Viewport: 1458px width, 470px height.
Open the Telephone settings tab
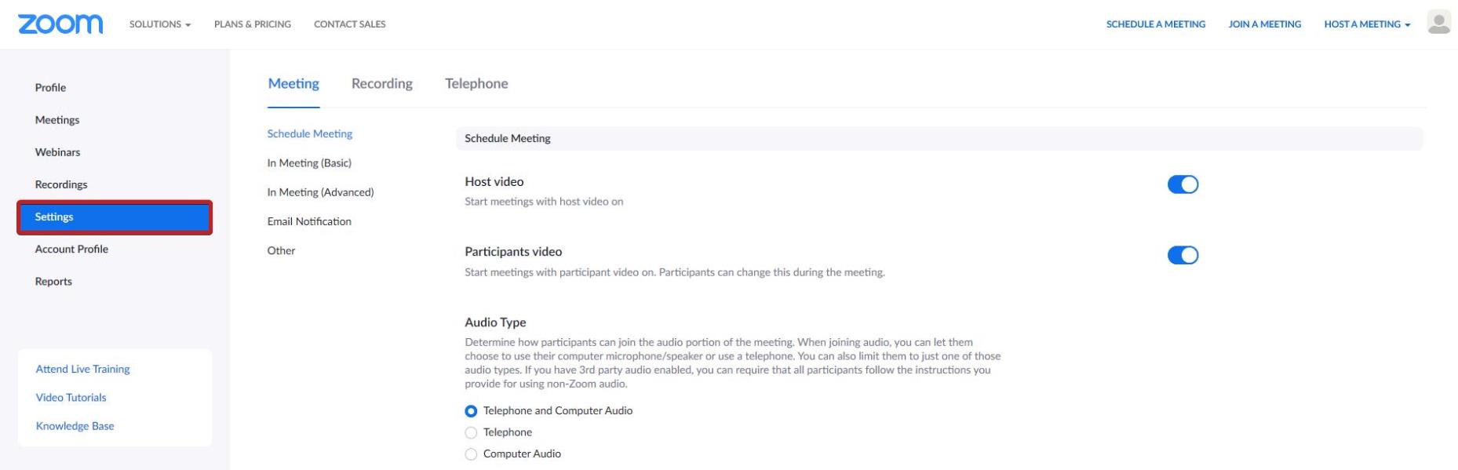pyautogui.click(x=476, y=83)
